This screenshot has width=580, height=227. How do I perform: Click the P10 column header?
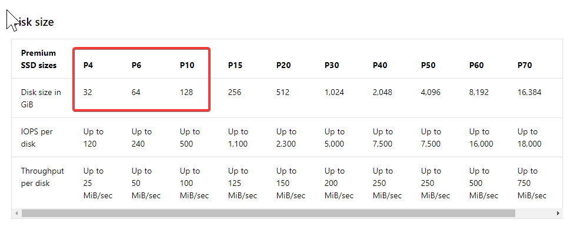pyautogui.click(x=187, y=65)
